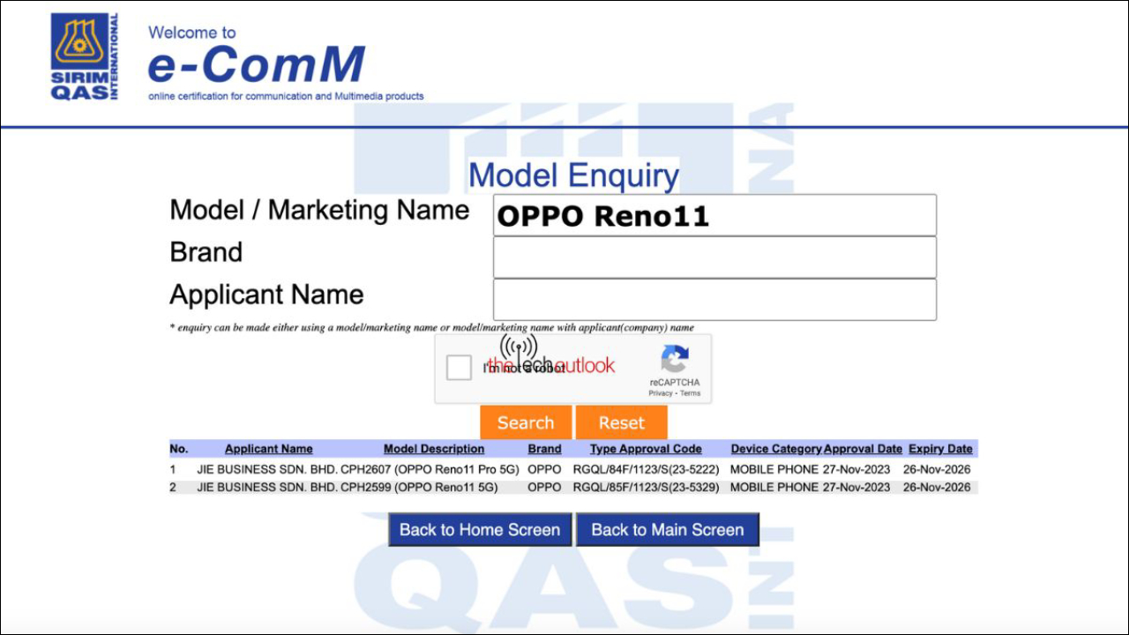Focus the Model / Marketing Name field

[x=714, y=216]
